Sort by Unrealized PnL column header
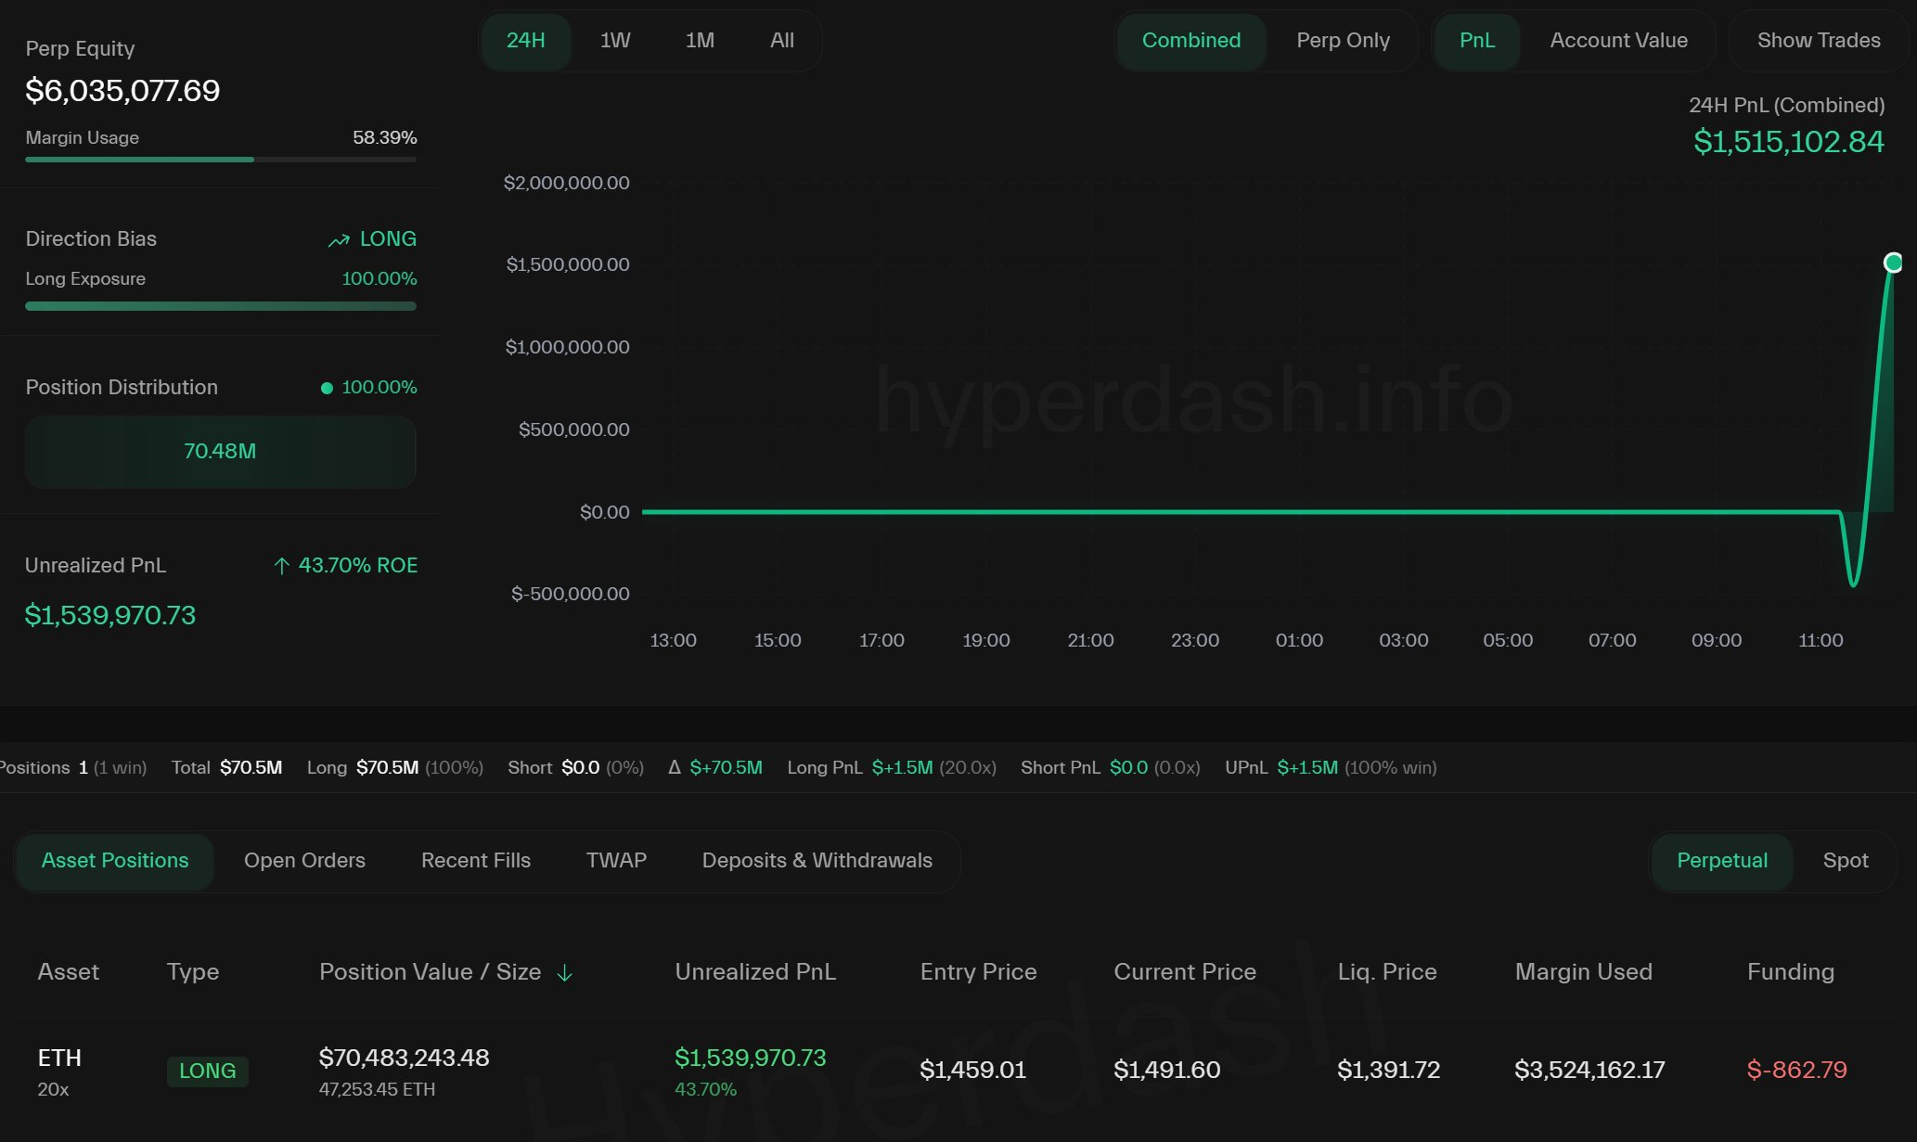Screen dimensions: 1917x1142 (x=755, y=972)
